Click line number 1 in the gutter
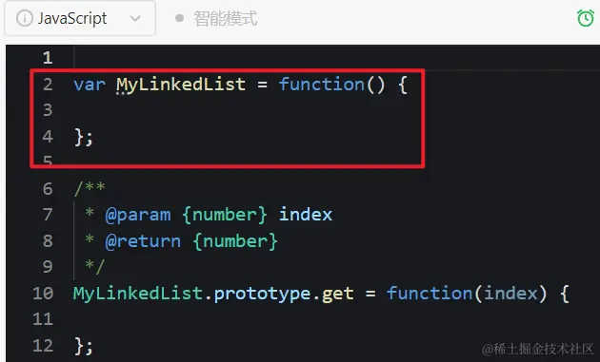Screen dimensions: 600x362 [48, 58]
